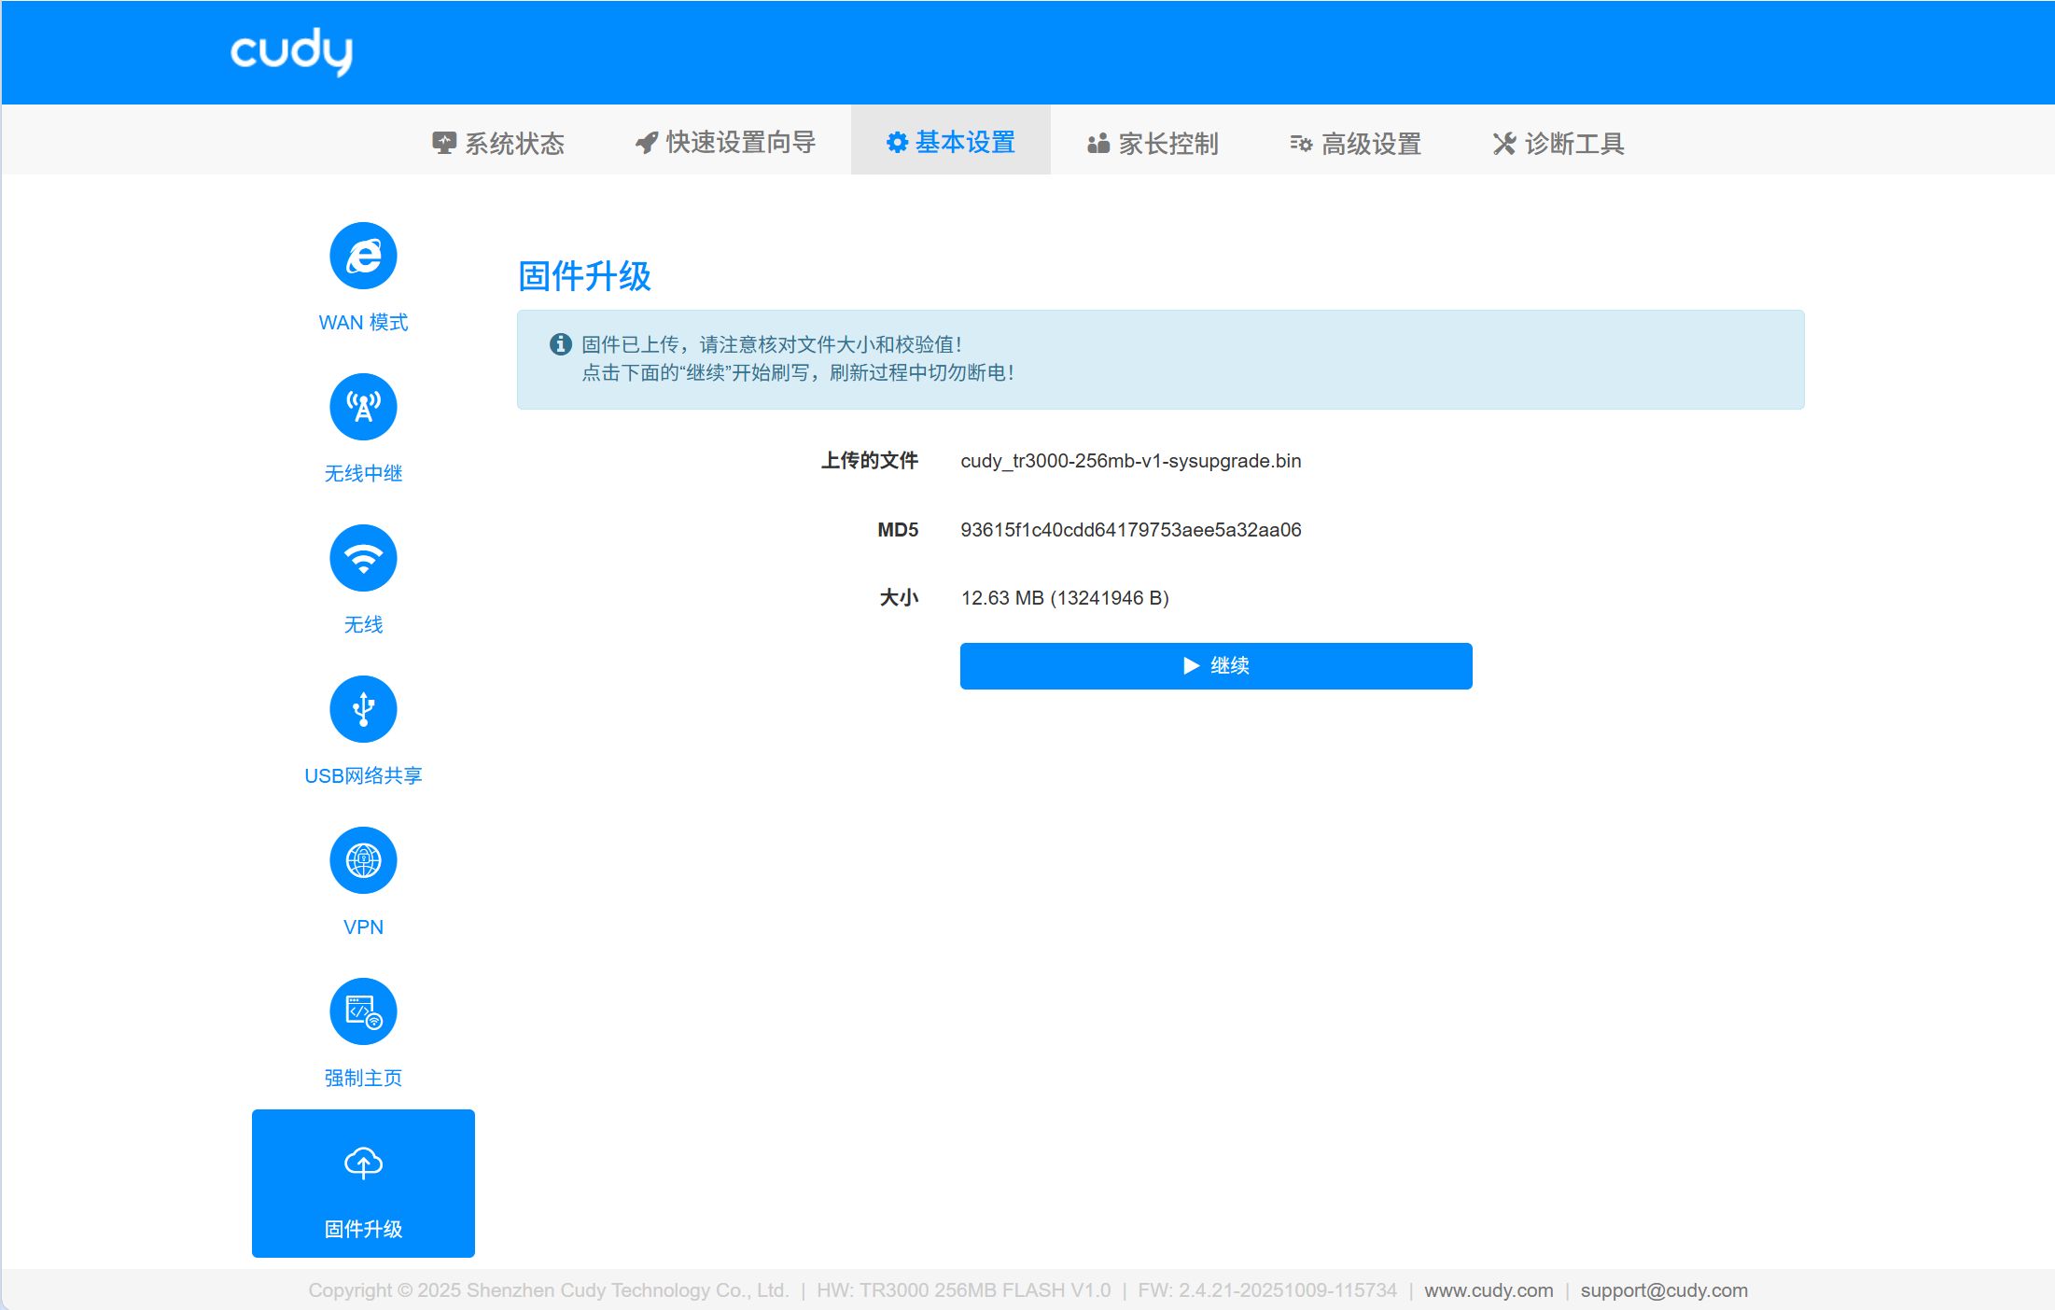
Task: Click the size value 12.63 MB (13241946 B)
Action: click(x=1065, y=598)
